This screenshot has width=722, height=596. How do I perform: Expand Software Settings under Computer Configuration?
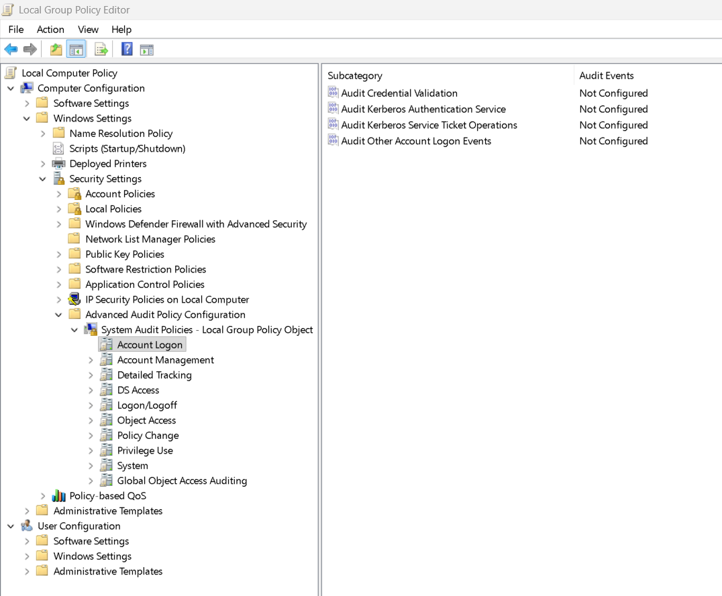27,103
